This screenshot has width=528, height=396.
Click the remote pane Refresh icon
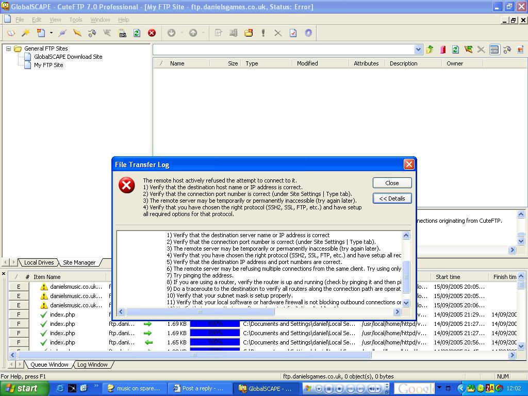tap(455, 50)
